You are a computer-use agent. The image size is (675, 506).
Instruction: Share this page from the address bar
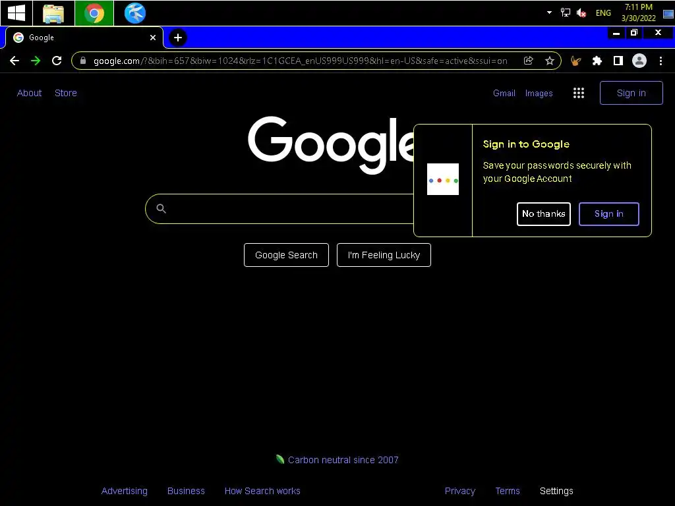528,61
